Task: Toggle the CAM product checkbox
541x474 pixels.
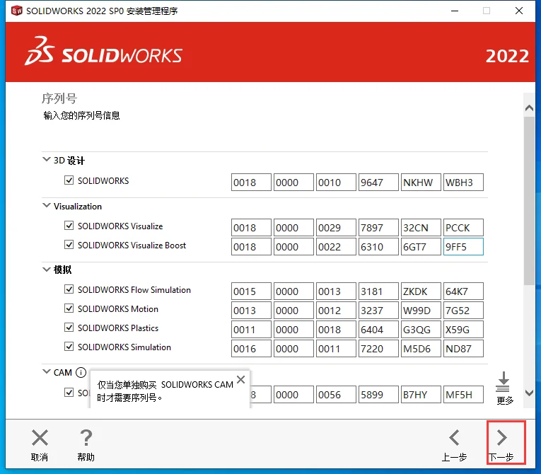Action: pos(69,393)
